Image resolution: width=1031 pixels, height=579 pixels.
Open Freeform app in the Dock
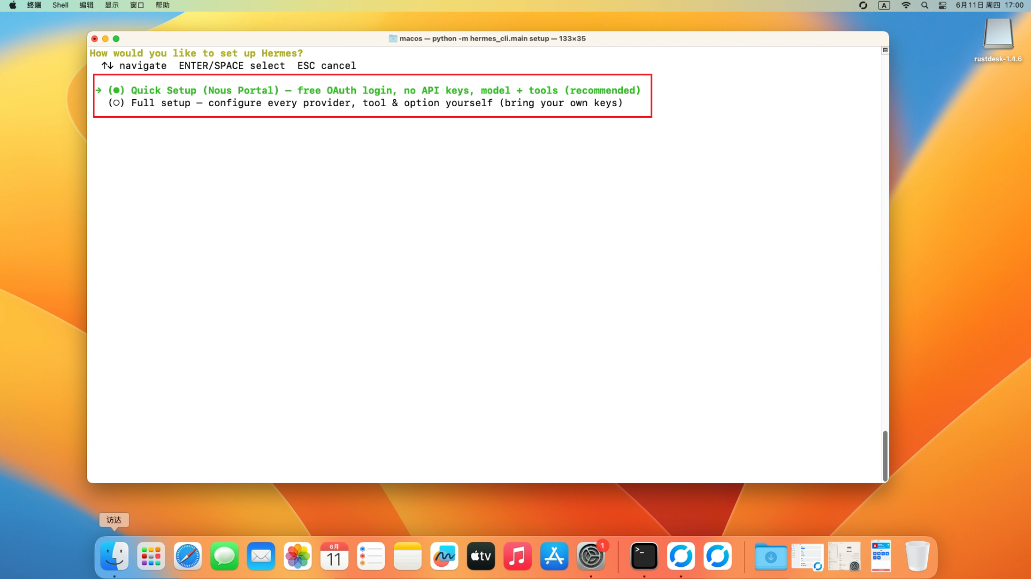coord(444,556)
